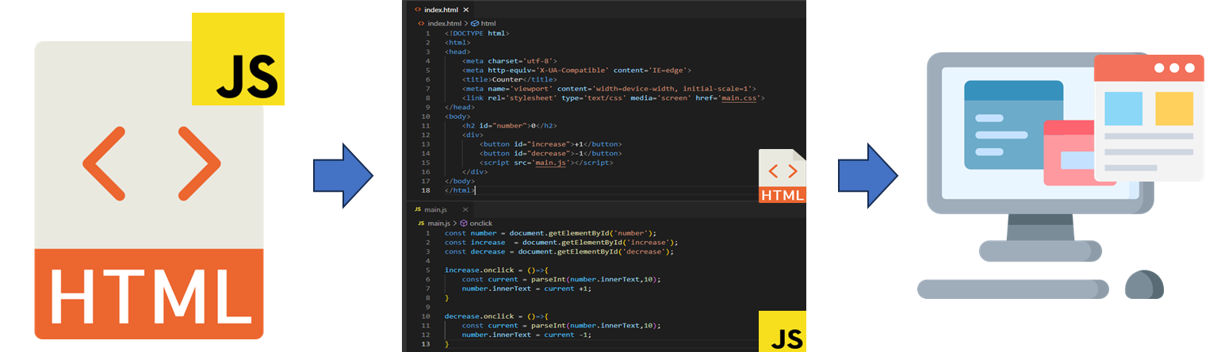Click the <body> opening tag

click(457, 116)
